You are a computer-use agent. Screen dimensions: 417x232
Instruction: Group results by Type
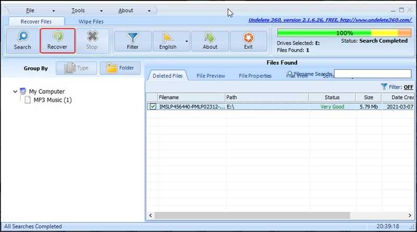[76, 68]
